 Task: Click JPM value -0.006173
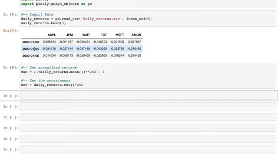66,55
